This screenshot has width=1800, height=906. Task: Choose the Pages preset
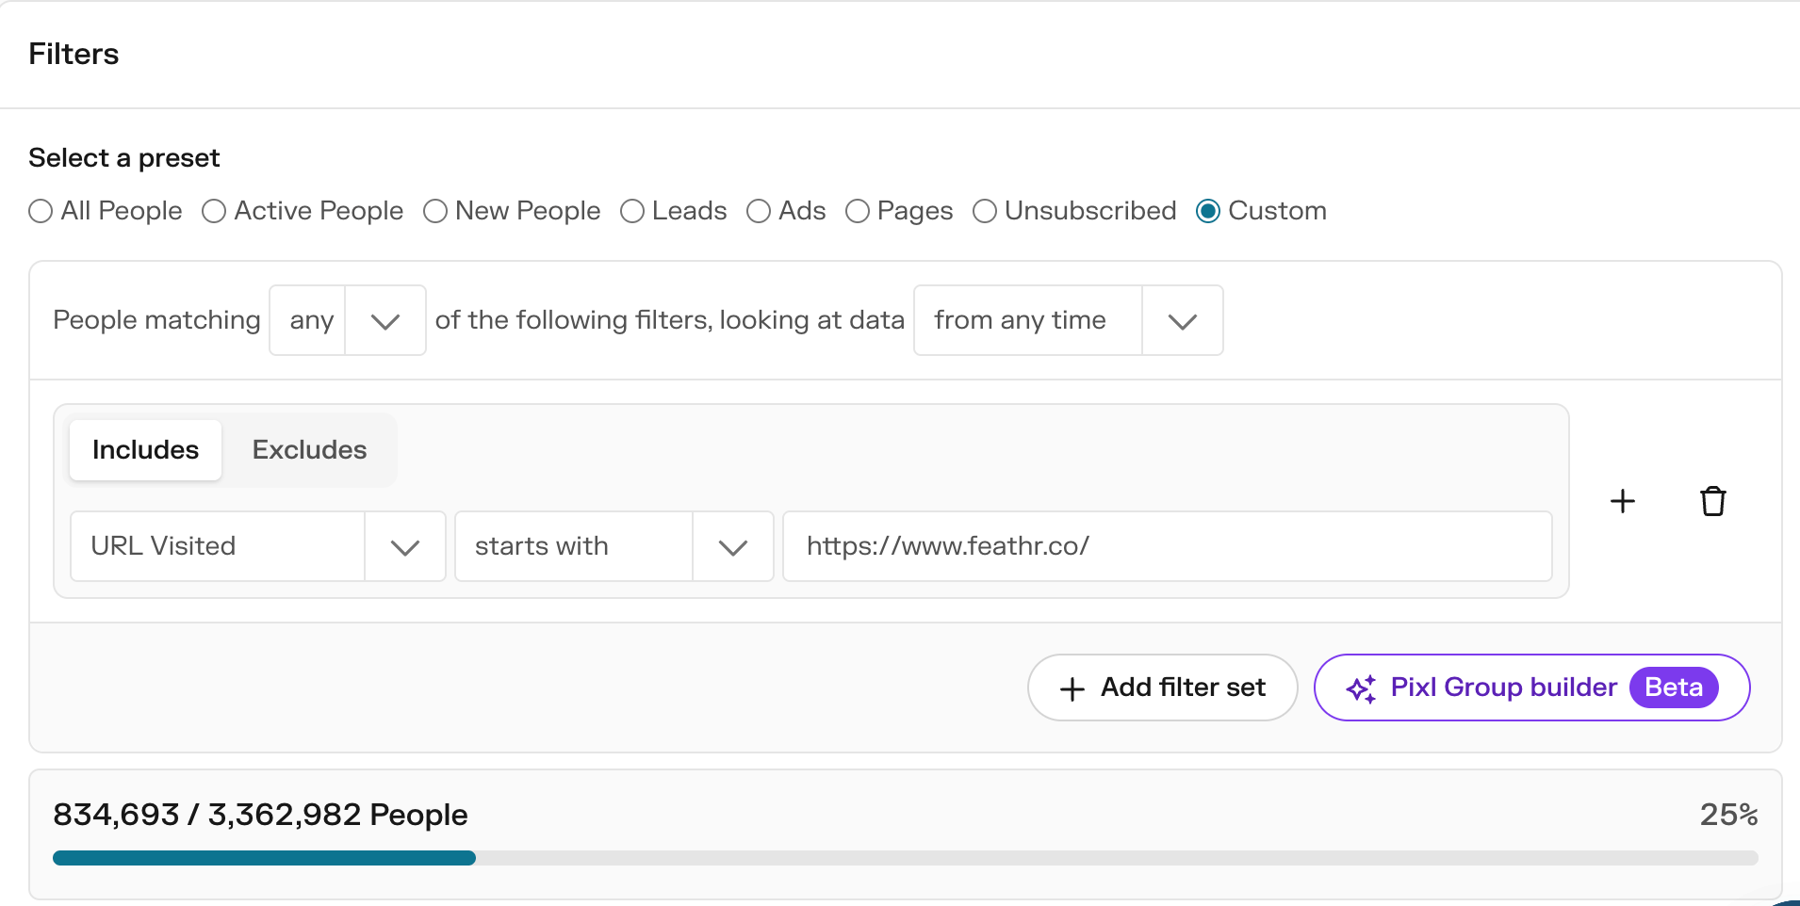[x=858, y=211]
